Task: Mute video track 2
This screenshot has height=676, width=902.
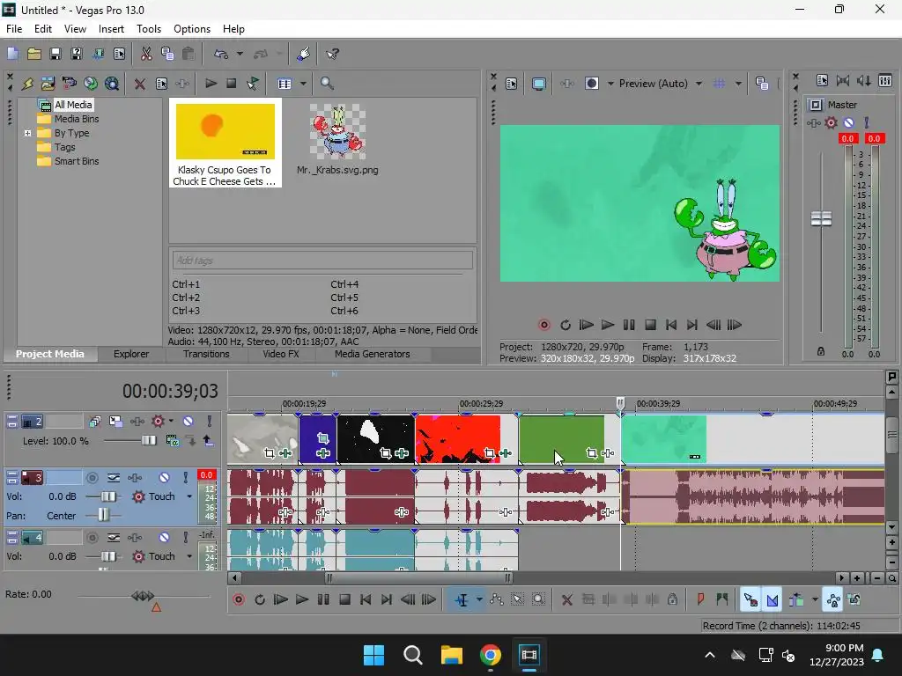Action: tap(189, 422)
